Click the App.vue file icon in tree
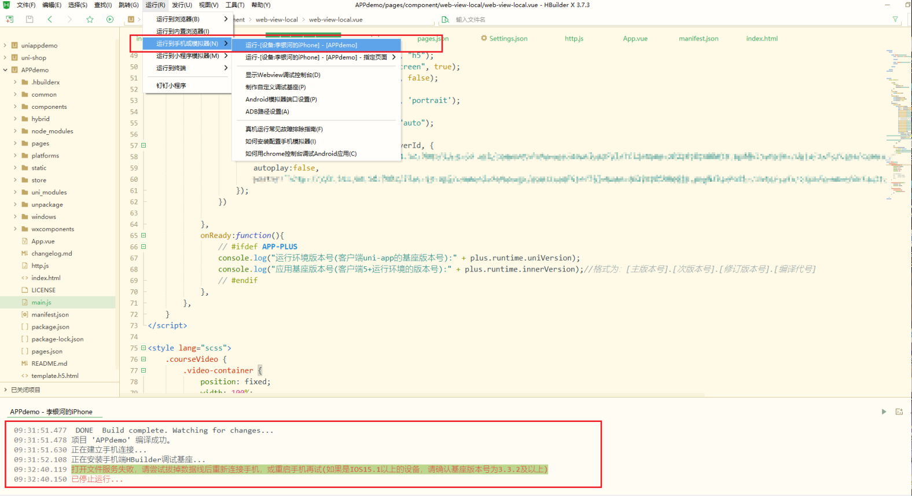912x496 pixels. point(25,241)
